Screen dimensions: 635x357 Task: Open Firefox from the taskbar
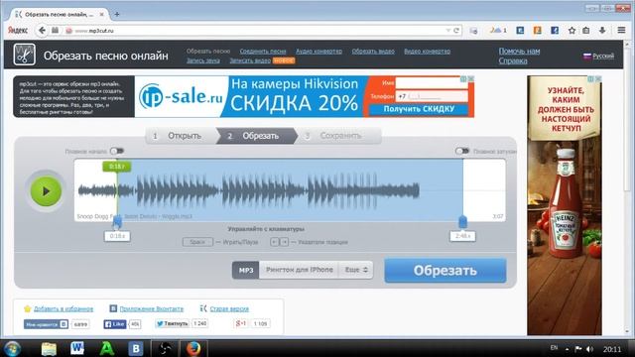coord(193,348)
